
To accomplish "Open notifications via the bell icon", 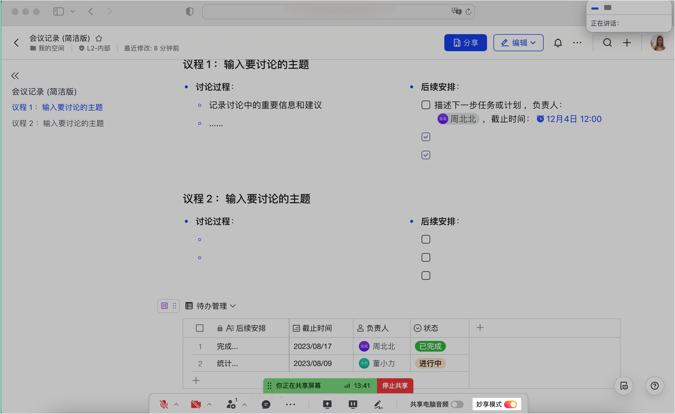I will click(558, 42).
